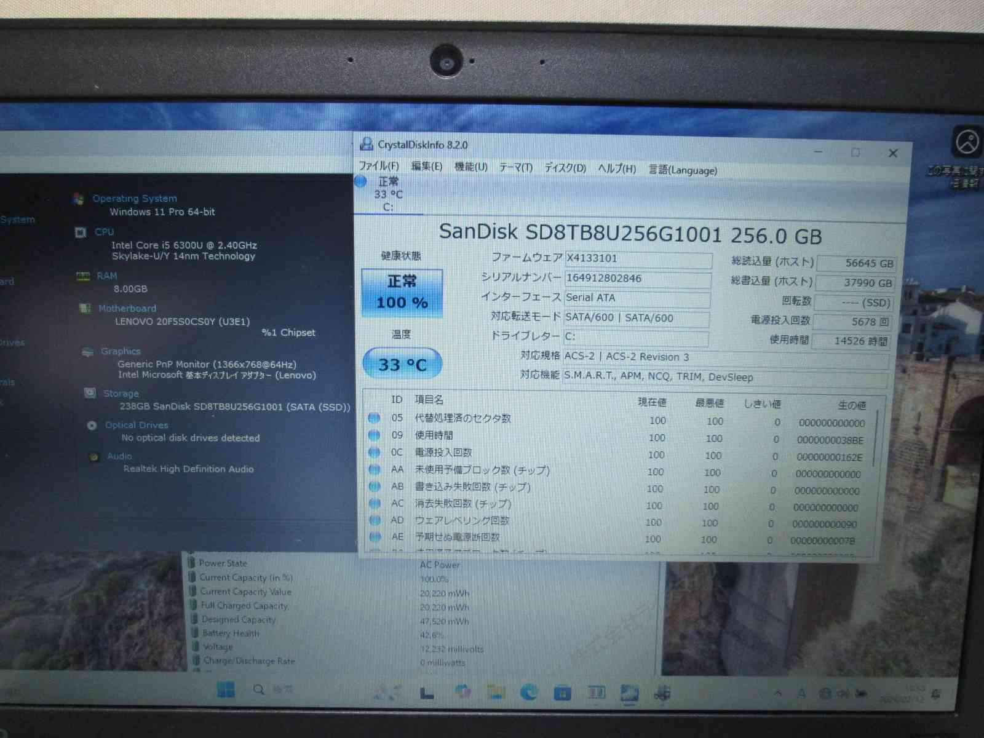Click the RAM module icon
The width and height of the screenshot is (984, 738).
[x=82, y=276]
